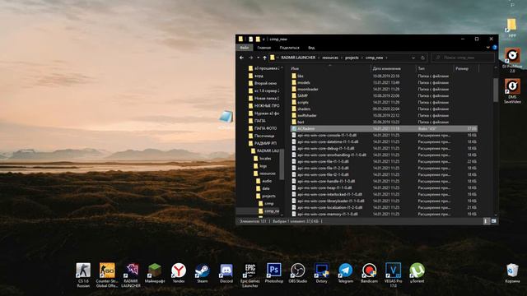Image resolution: width=527 pixels, height=296 pixels.
Task: Open address bar history dropdown
Action: point(413,58)
